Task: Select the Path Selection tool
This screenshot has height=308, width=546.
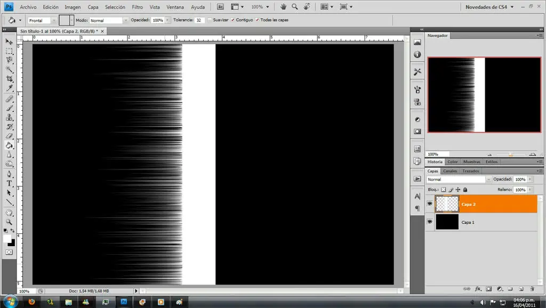Action: coord(9,193)
